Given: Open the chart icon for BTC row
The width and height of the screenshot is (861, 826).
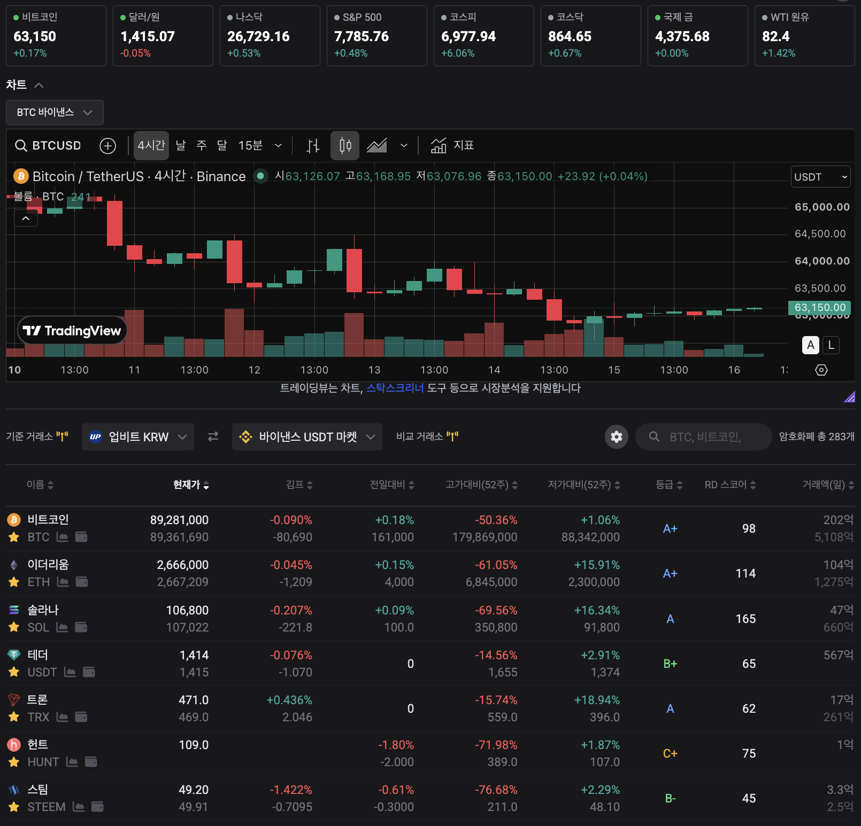Looking at the screenshot, I should pos(63,537).
